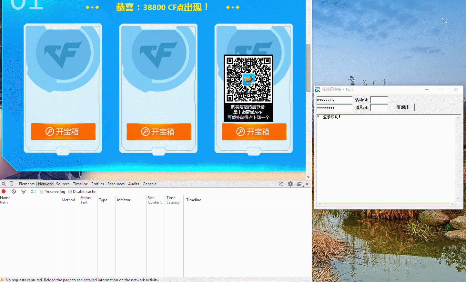
Task: Click the 恭喜：38800 CF点出现 heading
Action: [x=162, y=7]
